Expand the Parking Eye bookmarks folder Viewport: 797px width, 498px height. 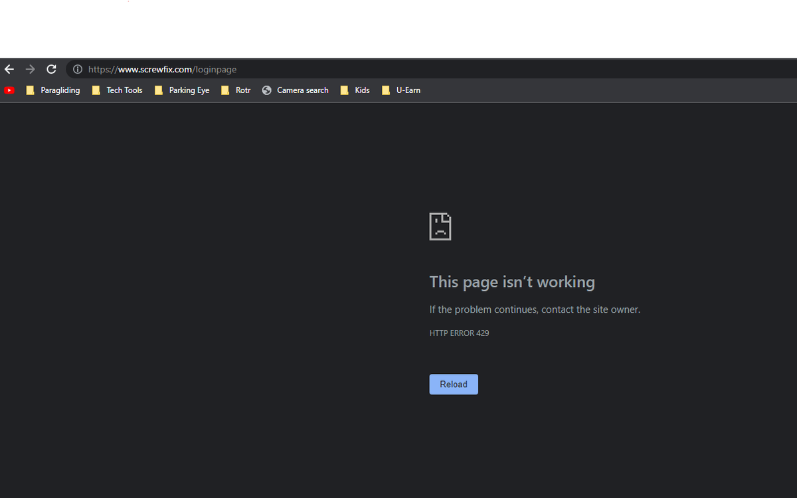(181, 90)
